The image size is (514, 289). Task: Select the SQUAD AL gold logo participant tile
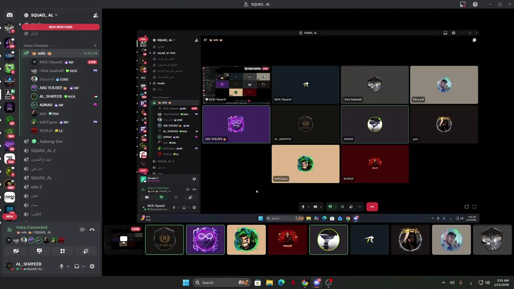click(164, 240)
